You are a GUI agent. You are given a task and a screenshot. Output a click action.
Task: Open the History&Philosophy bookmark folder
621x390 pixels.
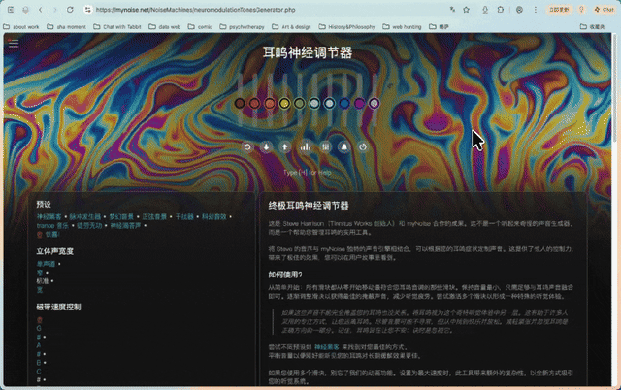[346, 27]
